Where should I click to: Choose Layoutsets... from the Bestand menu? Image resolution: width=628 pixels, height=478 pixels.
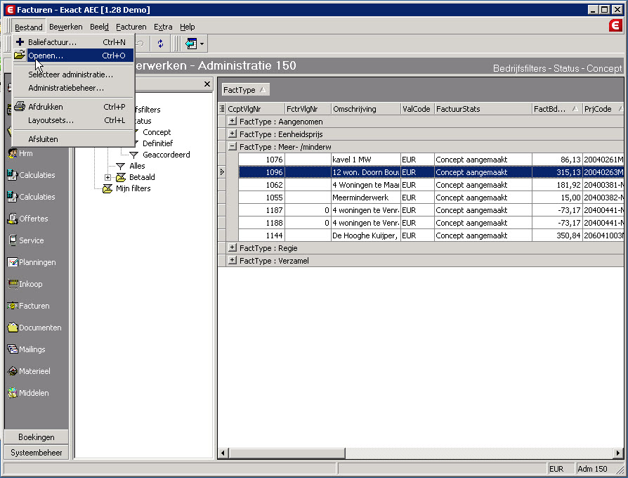click(73, 120)
